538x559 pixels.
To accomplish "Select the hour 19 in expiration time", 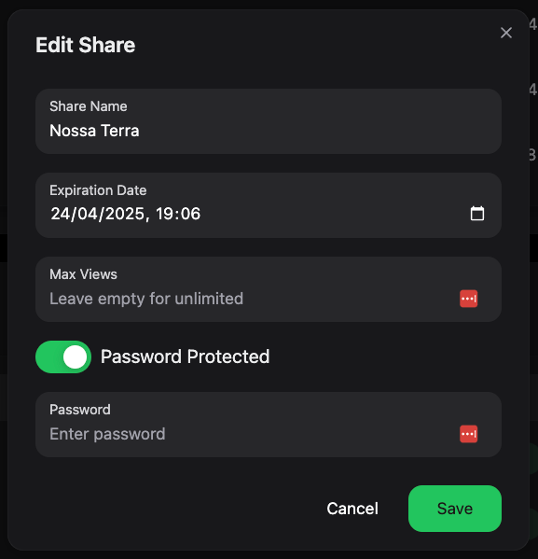I will click(164, 214).
